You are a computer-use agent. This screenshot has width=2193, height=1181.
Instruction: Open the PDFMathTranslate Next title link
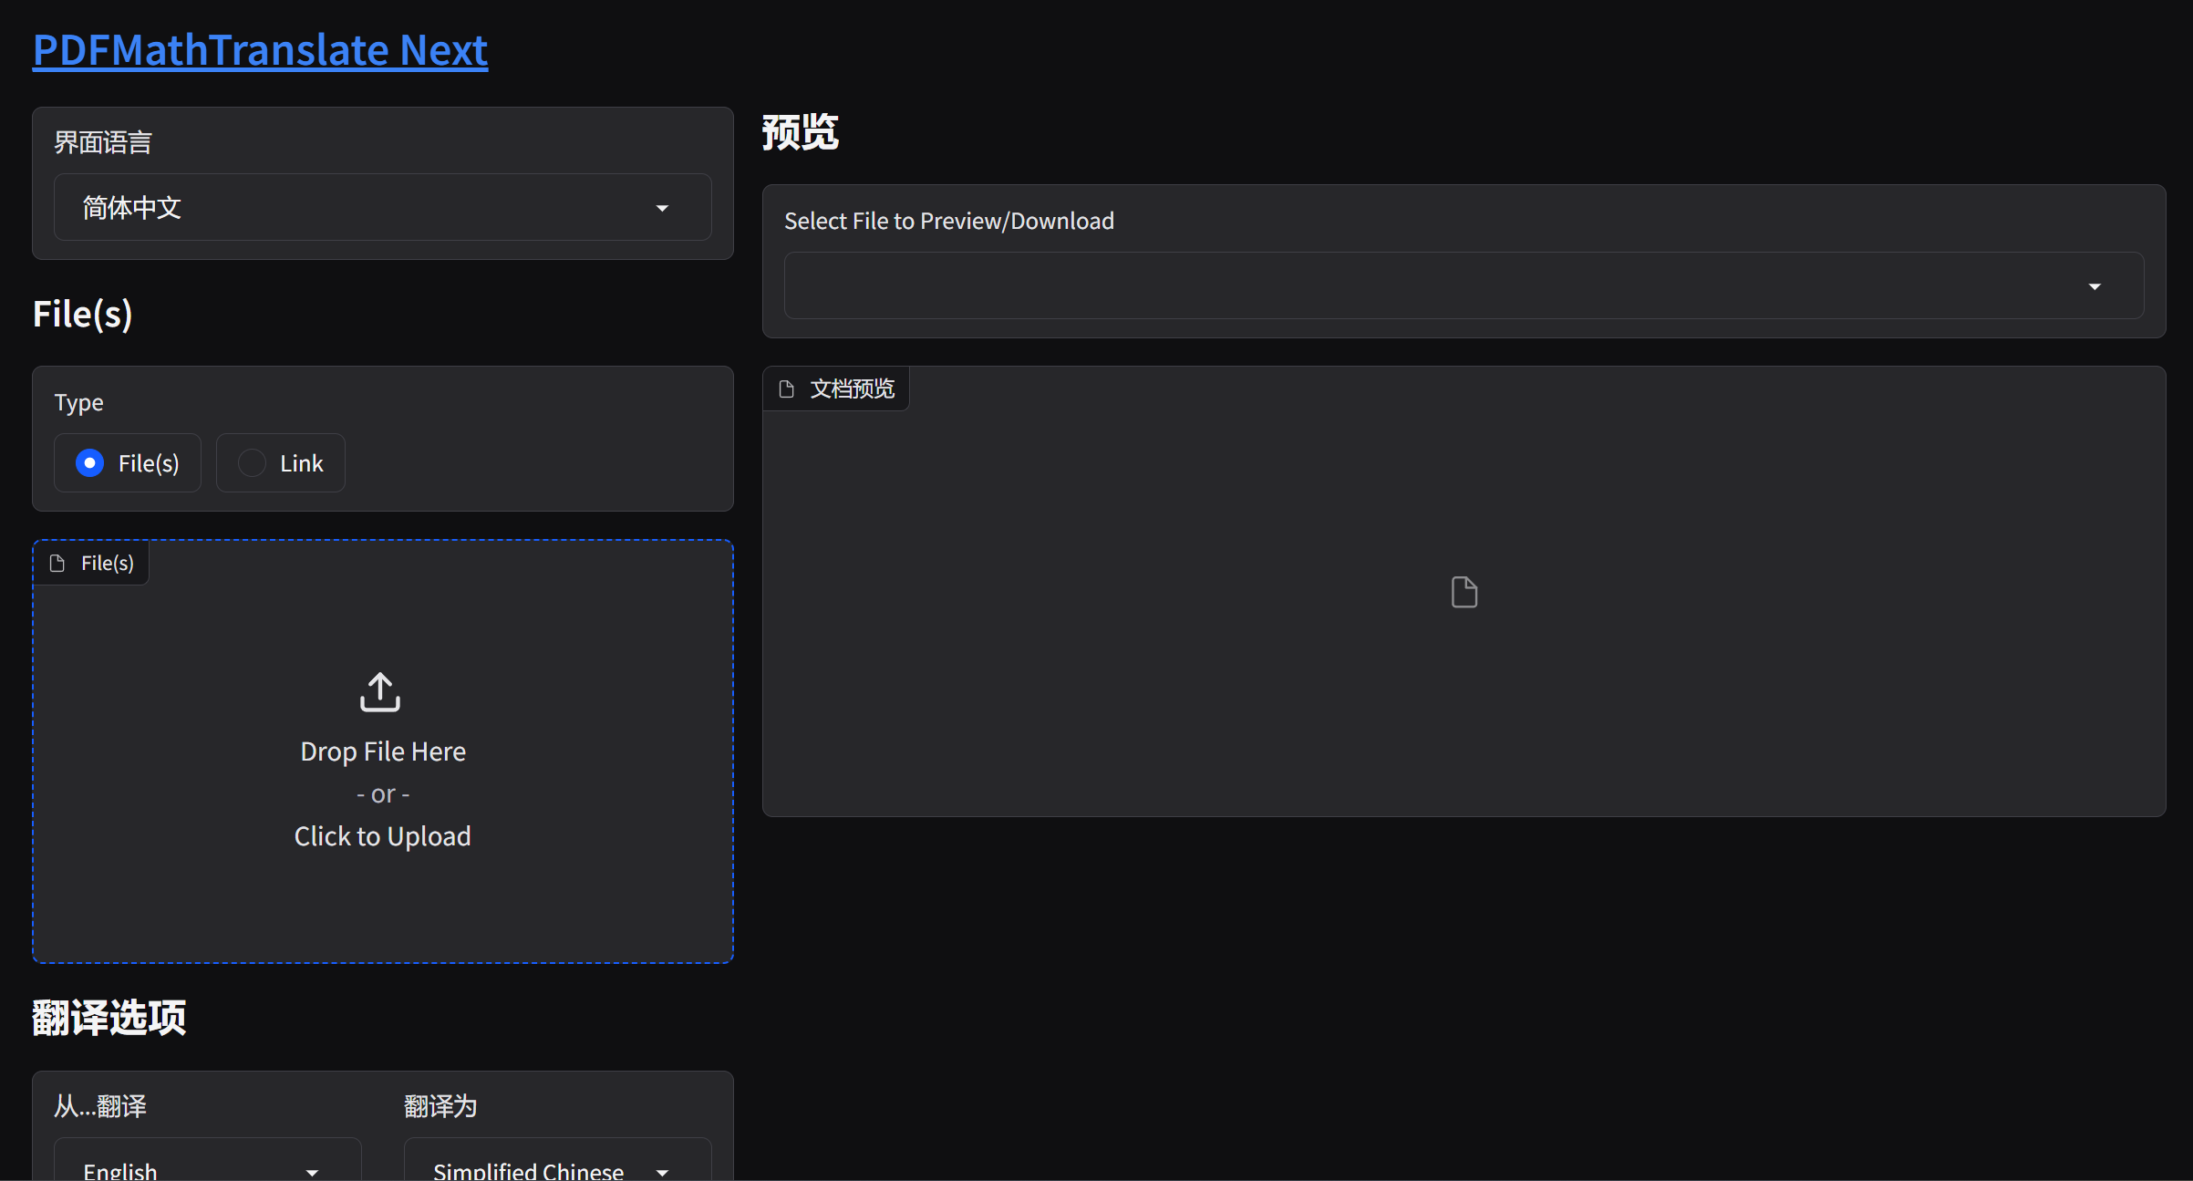coord(260,50)
